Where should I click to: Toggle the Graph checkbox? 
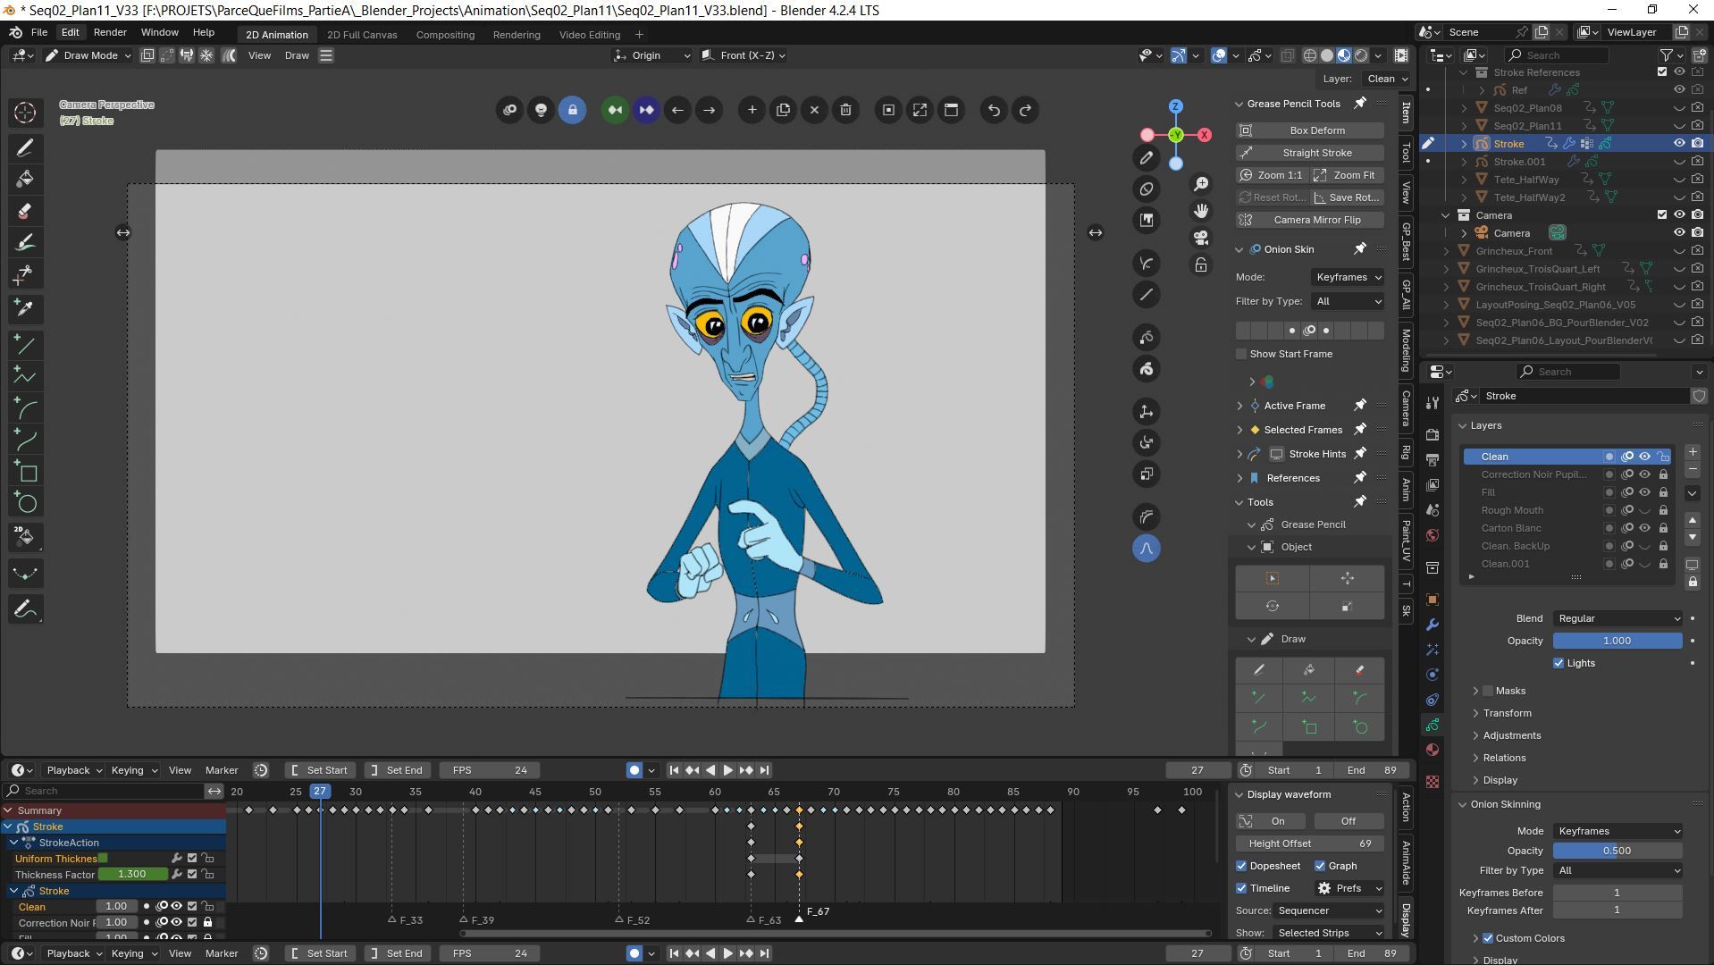(1320, 866)
